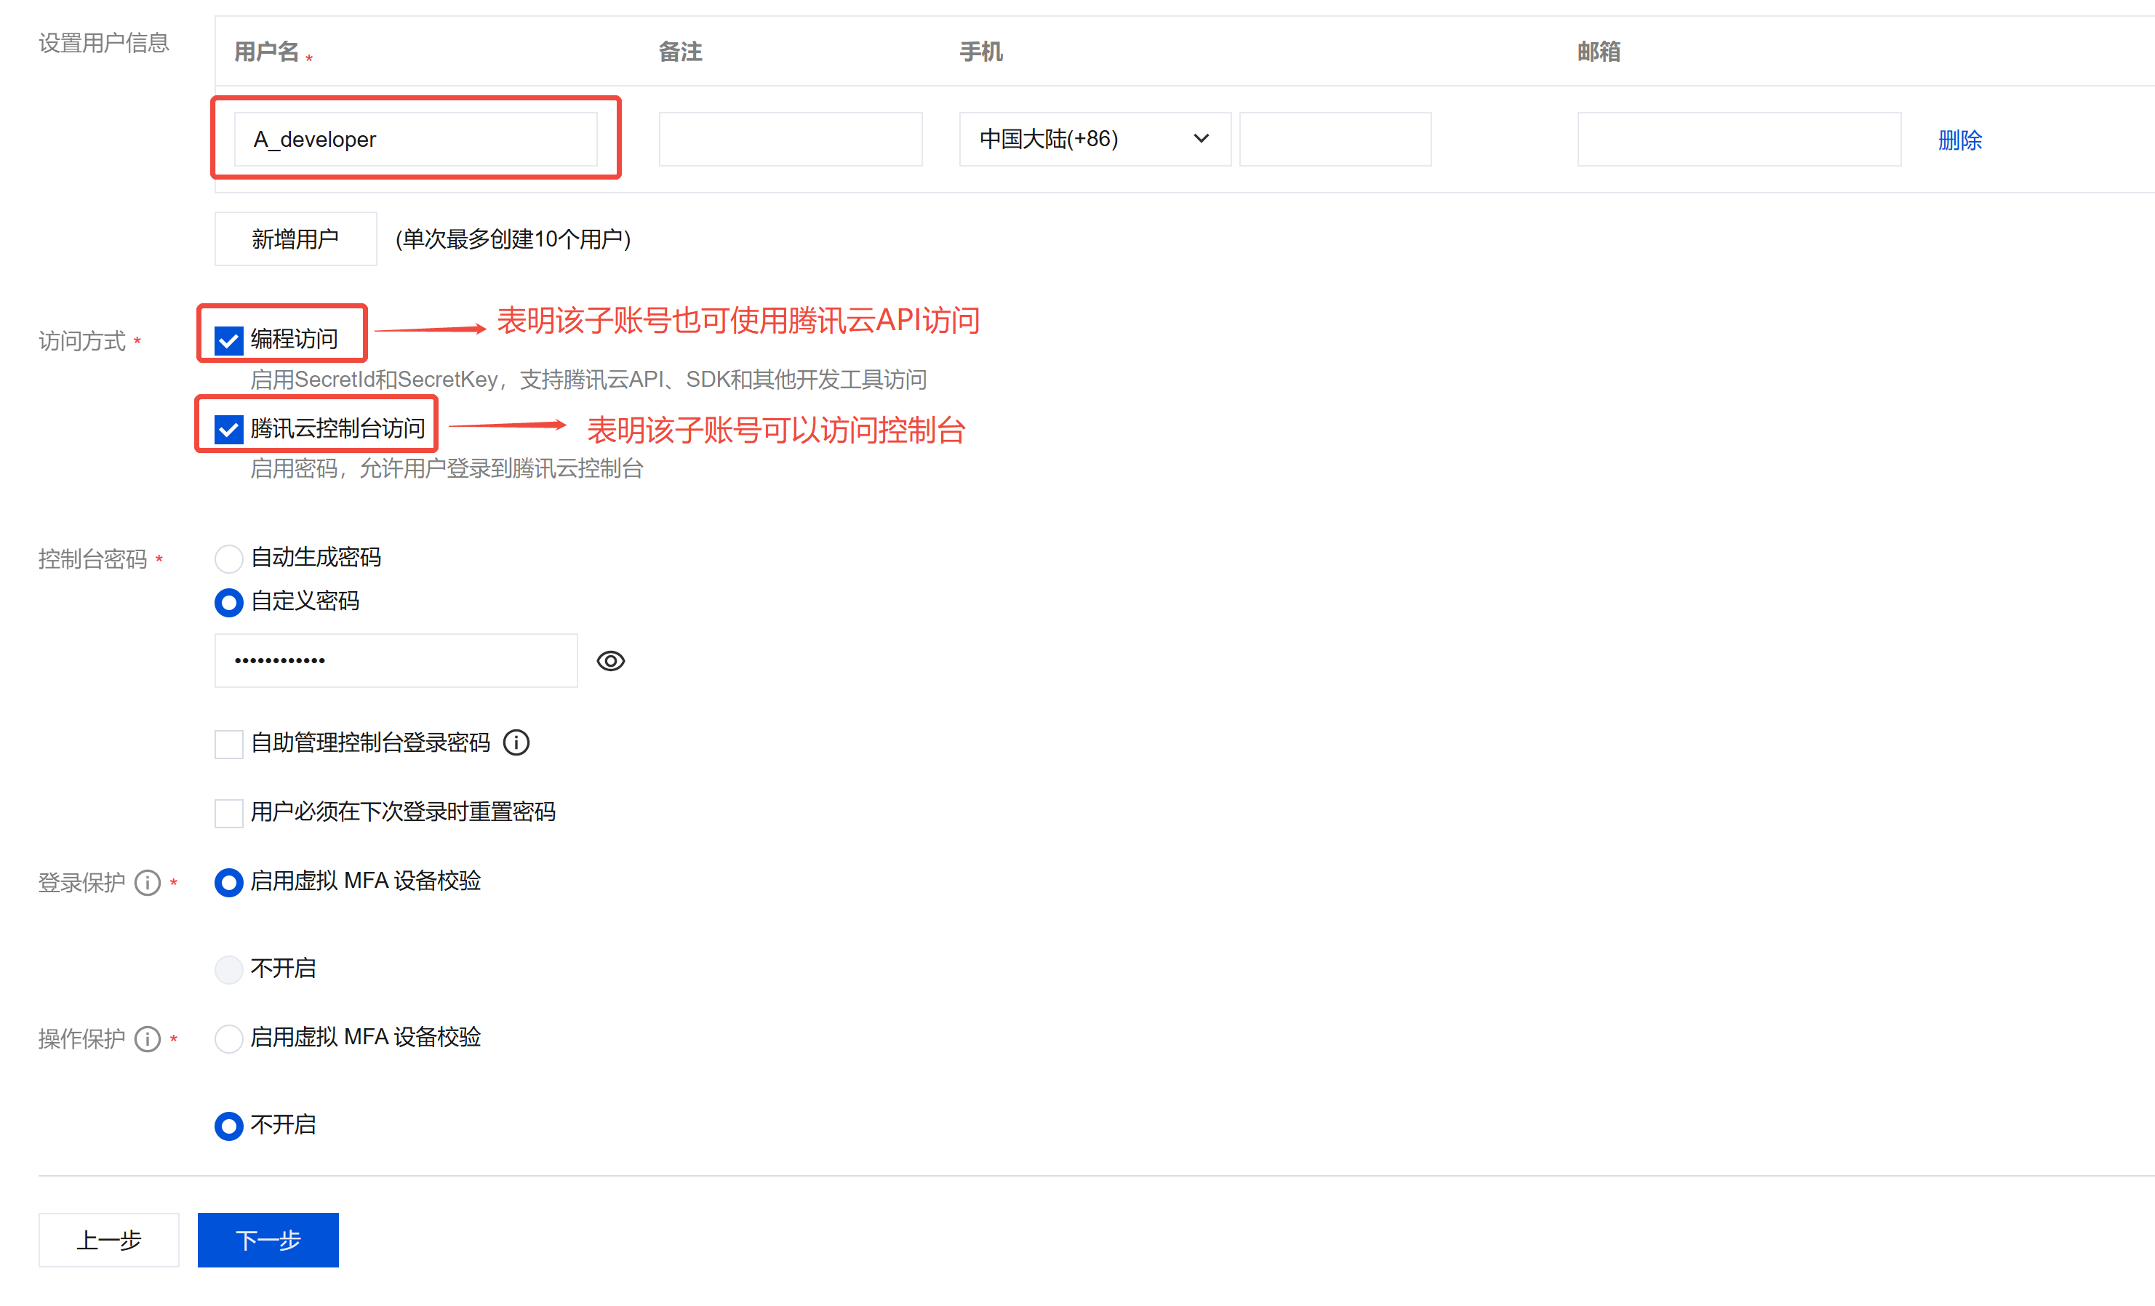Click info icon beside 自助管理控制台登录密码

[x=516, y=742]
